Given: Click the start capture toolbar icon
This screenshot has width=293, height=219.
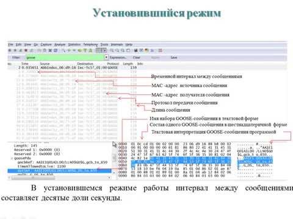Looking at the screenshot, I should [21, 50].
